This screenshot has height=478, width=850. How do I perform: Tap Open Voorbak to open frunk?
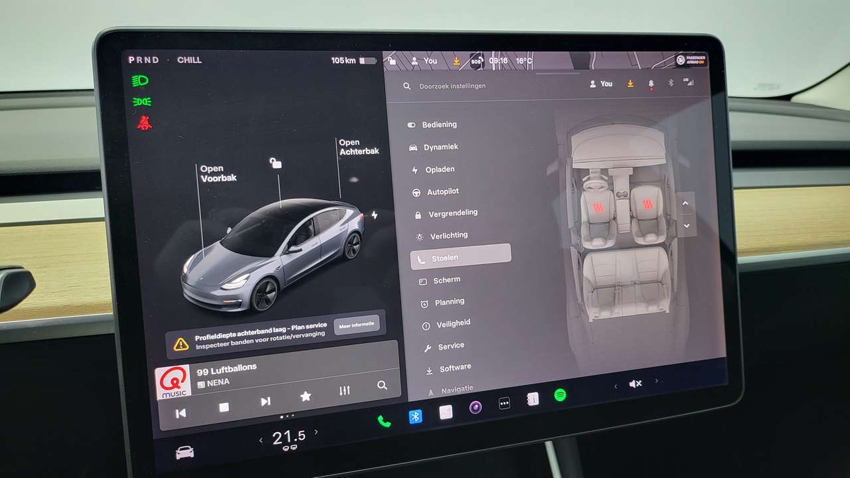pos(218,173)
